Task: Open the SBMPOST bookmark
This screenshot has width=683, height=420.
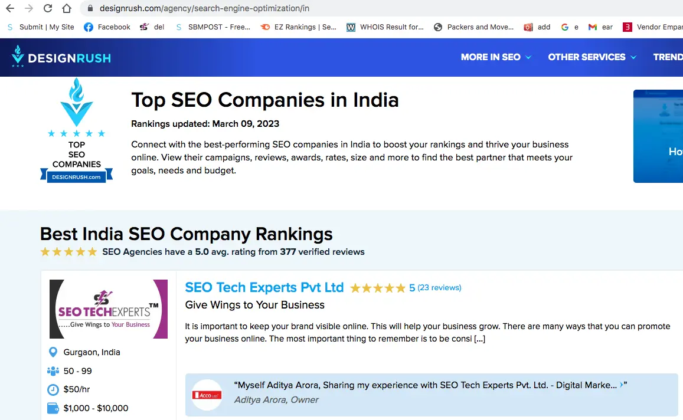Action: 213,27
